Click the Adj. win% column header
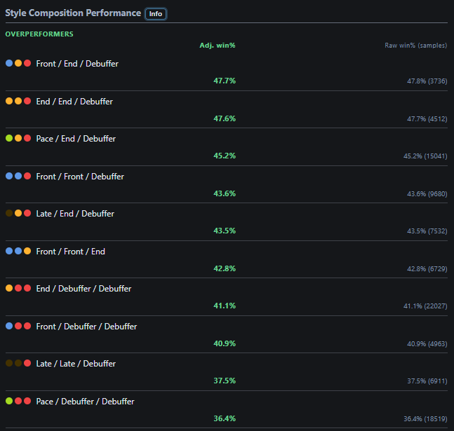Image resolution: width=454 pixels, height=431 pixels. click(x=218, y=46)
